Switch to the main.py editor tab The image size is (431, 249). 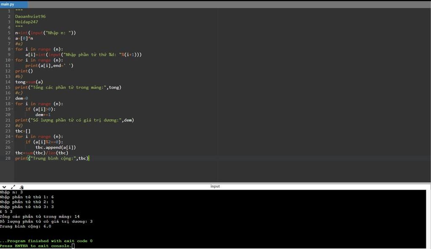coord(14,4)
